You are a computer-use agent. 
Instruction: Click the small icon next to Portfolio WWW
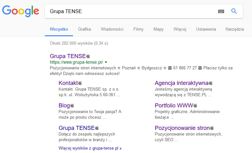pyautogui.click(x=195, y=106)
